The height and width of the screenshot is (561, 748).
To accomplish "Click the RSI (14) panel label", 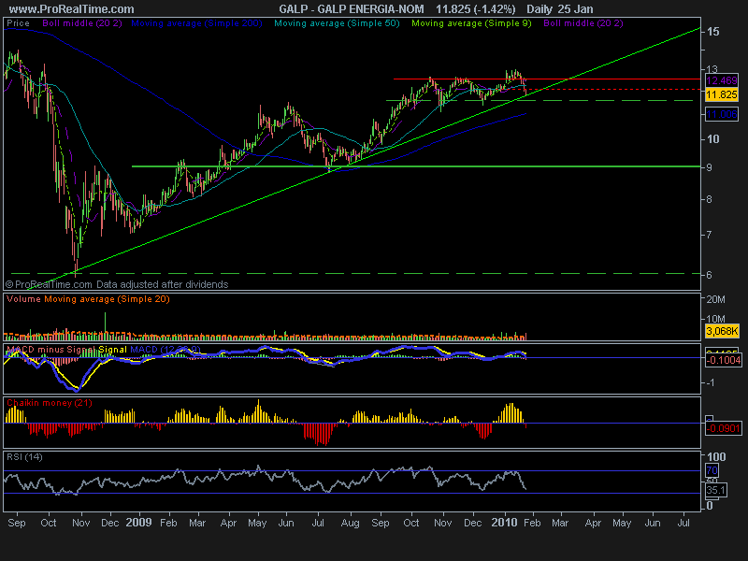I will [25, 457].
